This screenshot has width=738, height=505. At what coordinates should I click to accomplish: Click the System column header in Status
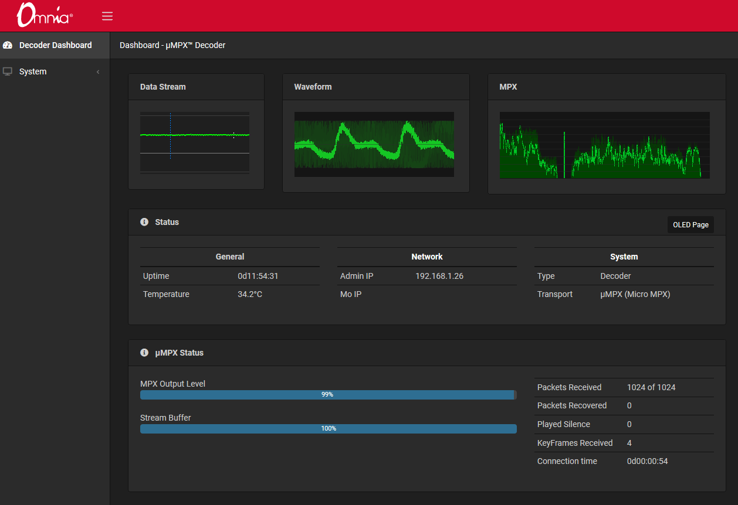[624, 257]
